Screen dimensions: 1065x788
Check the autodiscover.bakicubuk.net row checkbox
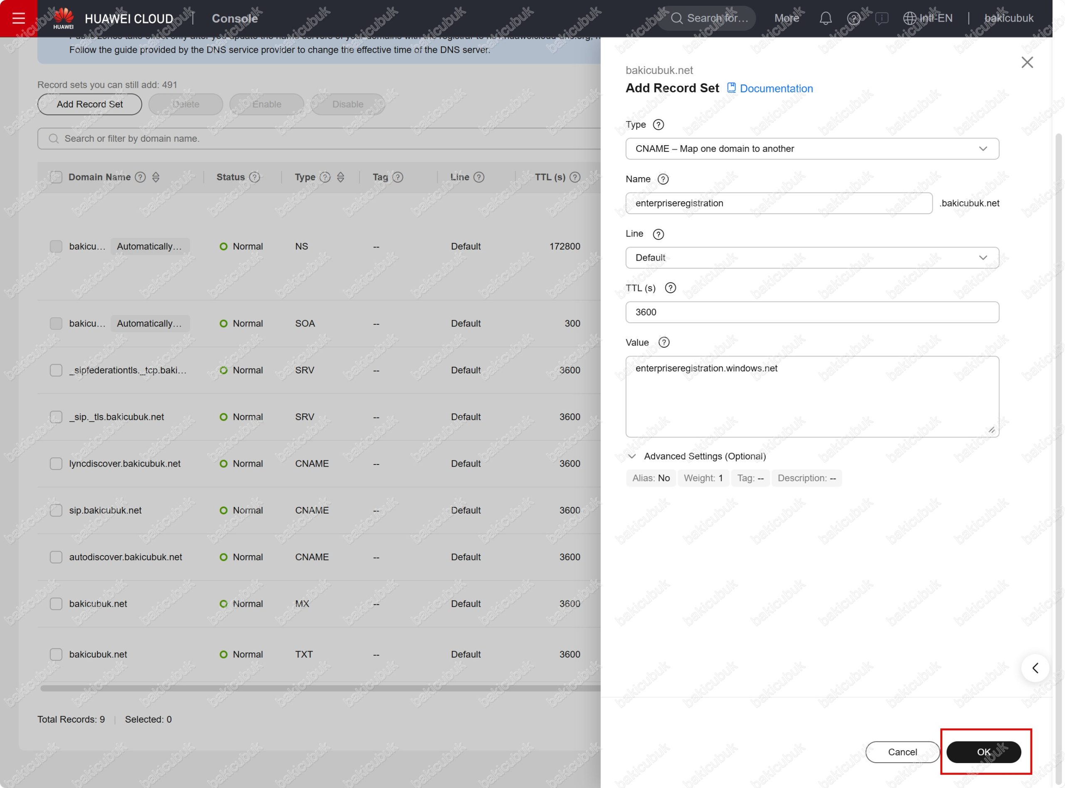click(56, 557)
